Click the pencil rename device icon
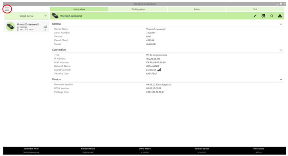 (x=255, y=16)
